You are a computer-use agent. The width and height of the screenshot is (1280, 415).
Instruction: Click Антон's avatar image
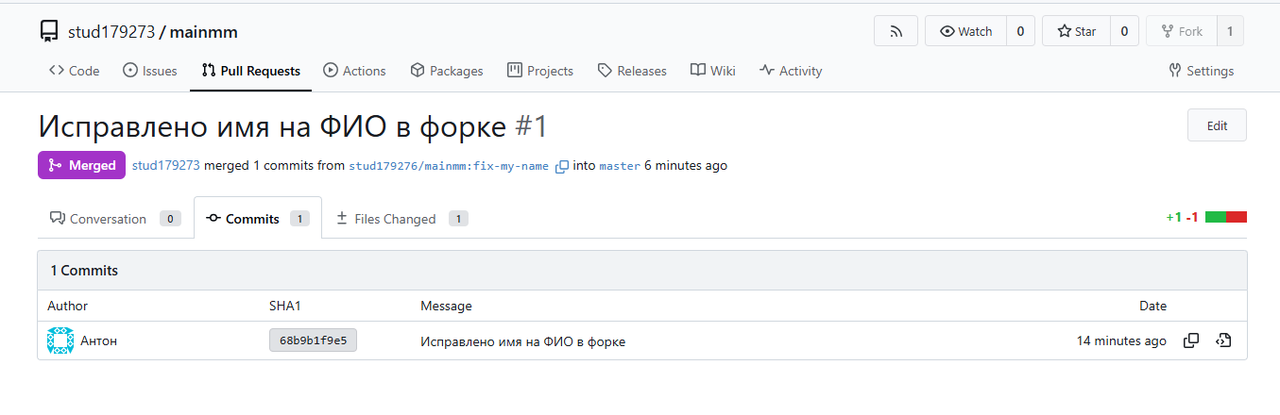[60, 340]
